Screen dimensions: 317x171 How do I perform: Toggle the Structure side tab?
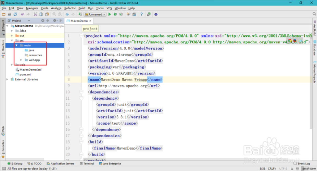click(x=3, y=49)
